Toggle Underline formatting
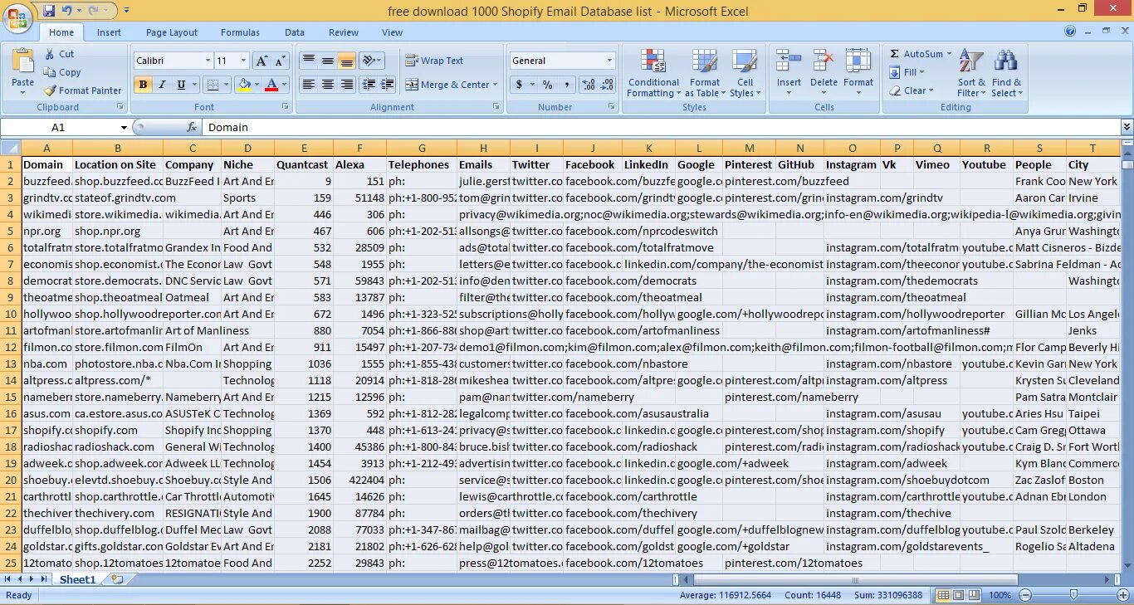The height and width of the screenshot is (605, 1134). pyautogui.click(x=181, y=85)
